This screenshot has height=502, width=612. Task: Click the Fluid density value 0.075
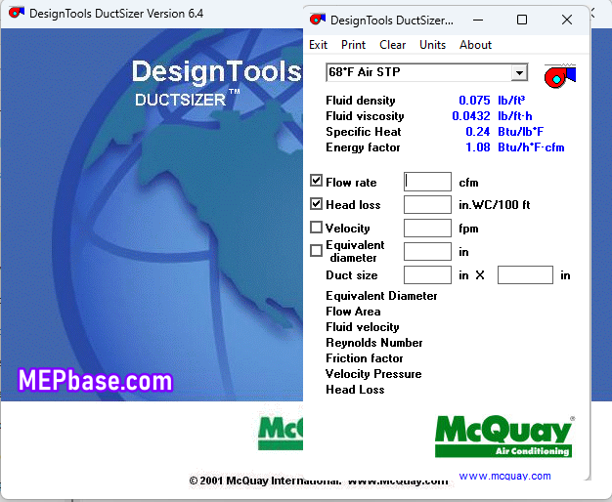[x=474, y=101]
